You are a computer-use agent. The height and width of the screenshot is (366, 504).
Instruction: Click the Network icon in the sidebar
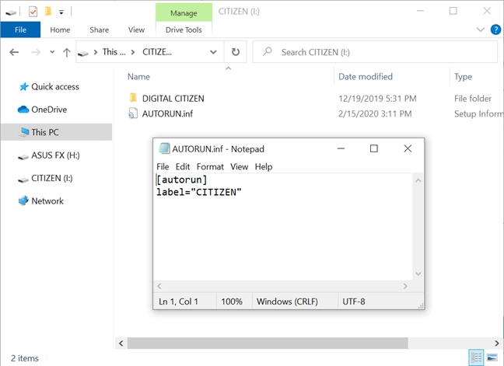[23, 200]
